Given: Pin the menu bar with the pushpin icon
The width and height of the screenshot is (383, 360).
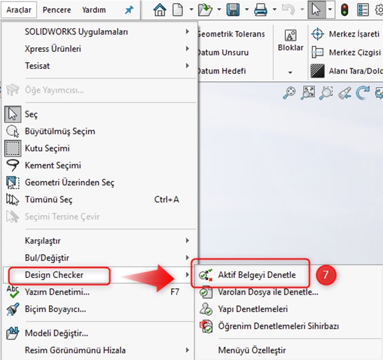Looking at the screenshot, I should (129, 10).
